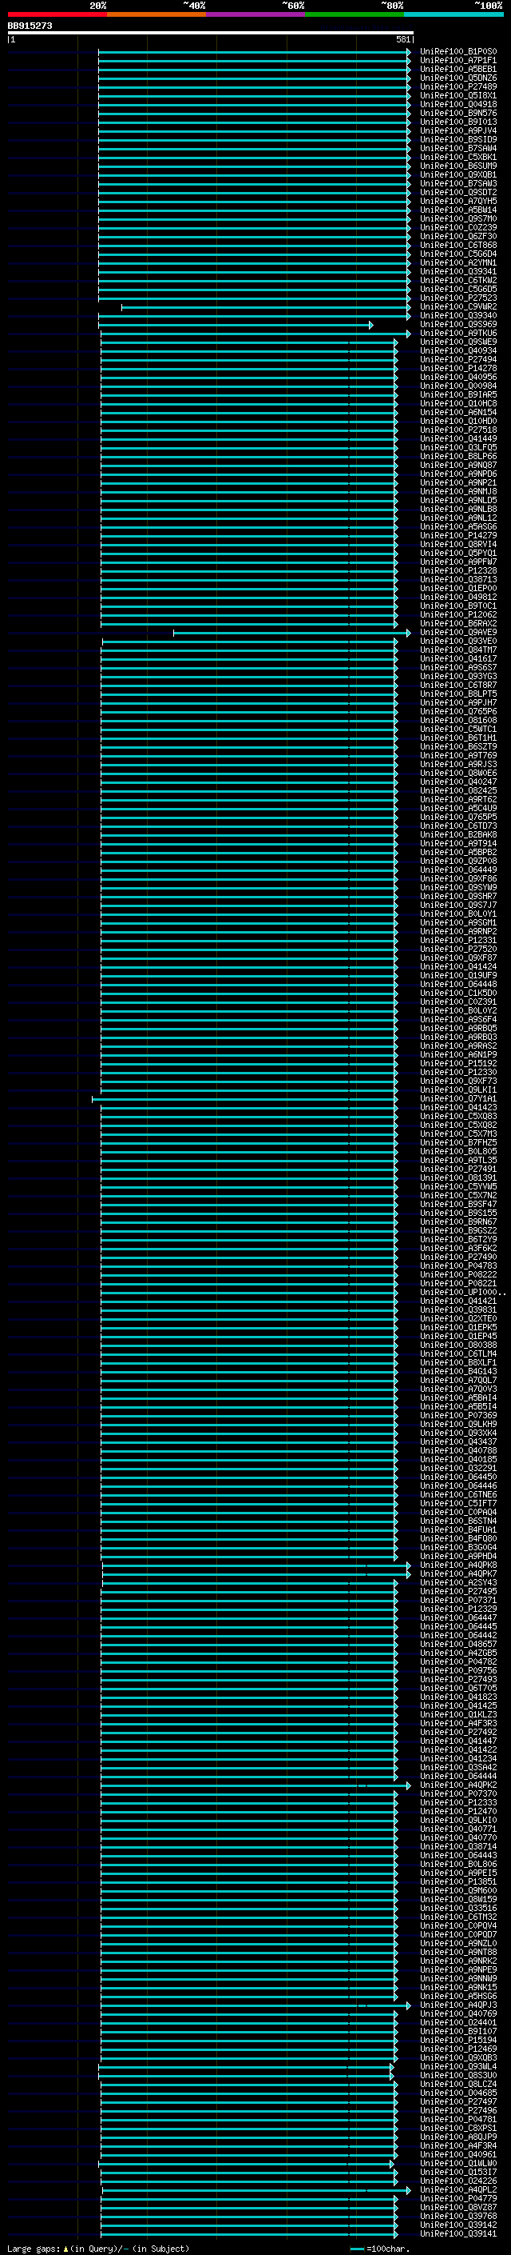Image resolution: width=511 pixels, height=2255 pixels.
Task: Click the red 20% identity legend segment
Action: (x=57, y=14)
